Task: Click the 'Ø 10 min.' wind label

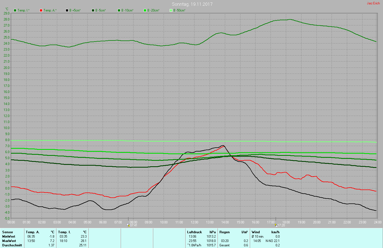Action: (x=258, y=237)
